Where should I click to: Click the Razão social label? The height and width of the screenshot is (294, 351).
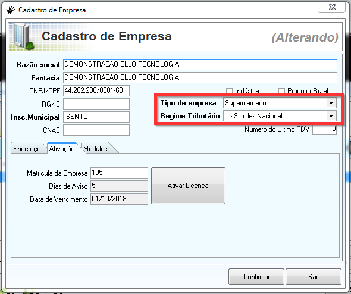coord(38,65)
